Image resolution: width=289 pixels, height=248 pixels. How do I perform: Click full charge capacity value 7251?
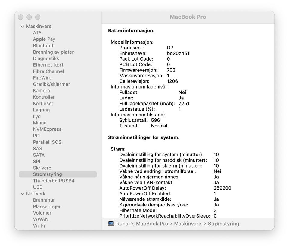coord(184,104)
